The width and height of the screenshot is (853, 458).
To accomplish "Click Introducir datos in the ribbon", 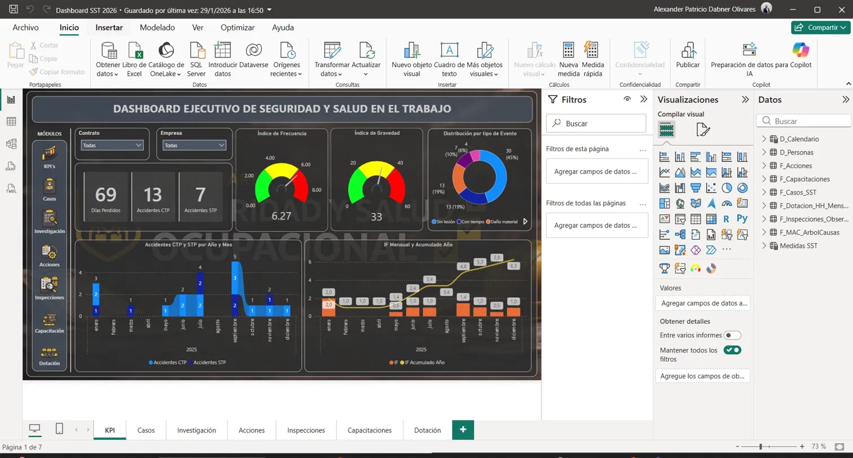I will click(x=223, y=59).
